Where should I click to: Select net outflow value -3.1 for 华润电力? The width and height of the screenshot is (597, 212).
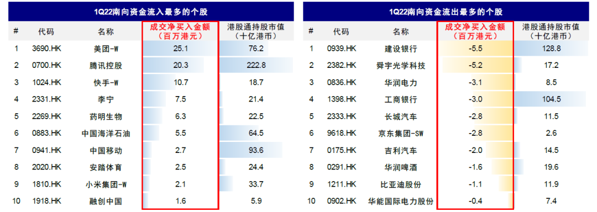[475, 83]
